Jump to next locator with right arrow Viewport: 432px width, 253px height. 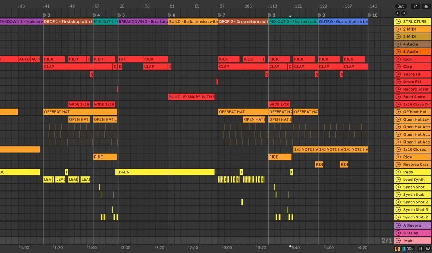(x=404, y=13)
